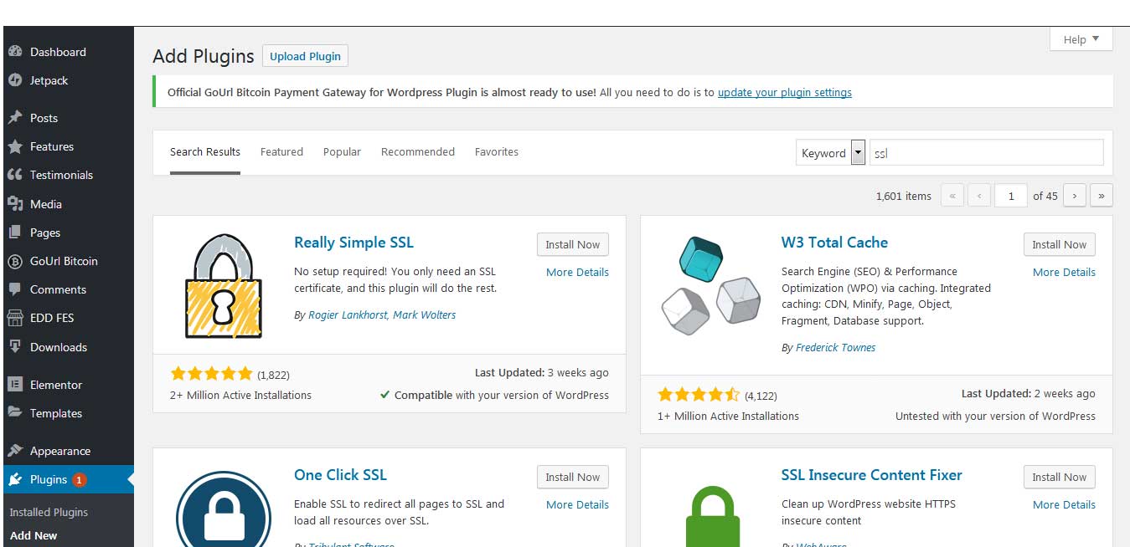Click the Media icon in sidebar

(15, 204)
